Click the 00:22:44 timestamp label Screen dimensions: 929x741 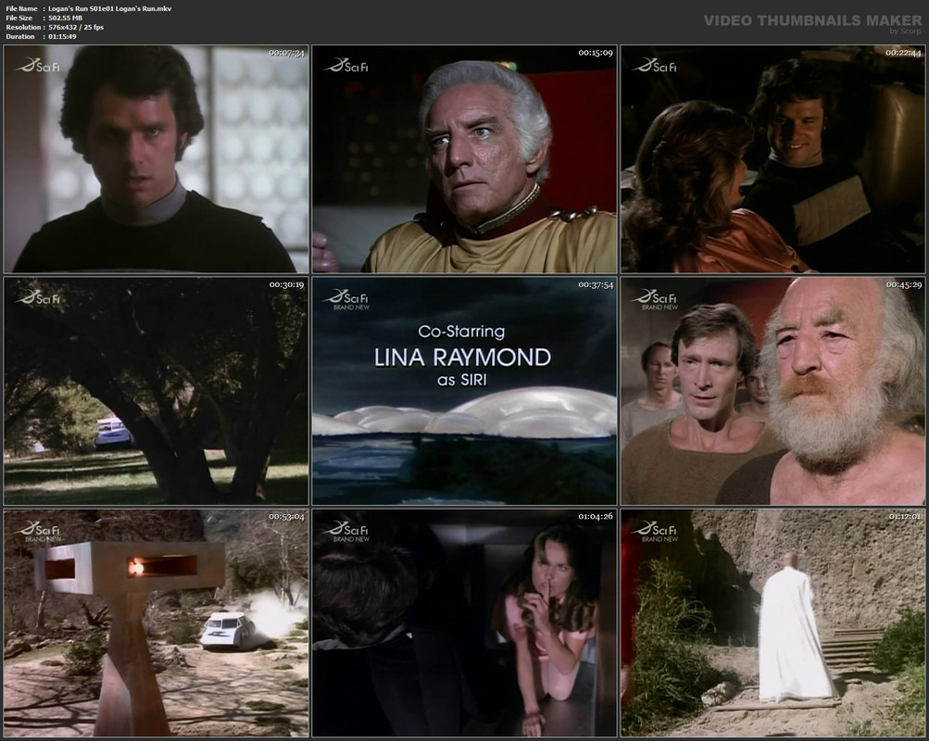point(903,53)
